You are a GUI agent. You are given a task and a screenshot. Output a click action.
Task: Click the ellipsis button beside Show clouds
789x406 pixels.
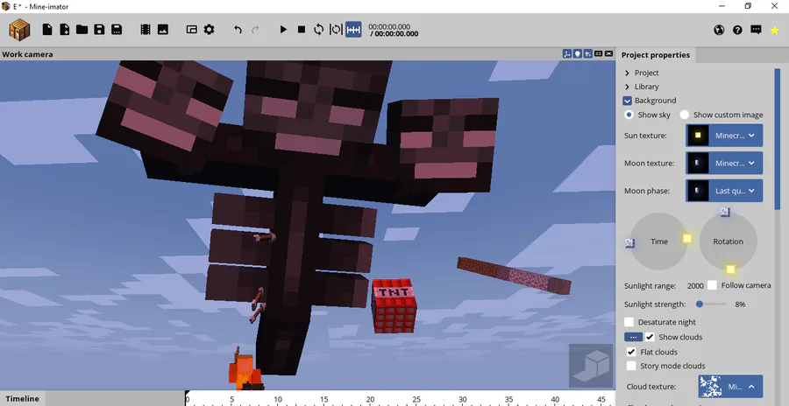(x=633, y=337)
